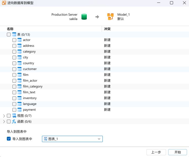
Task: Check the 函数 (0/6) checkbox
Action: (x=9, y=121)
